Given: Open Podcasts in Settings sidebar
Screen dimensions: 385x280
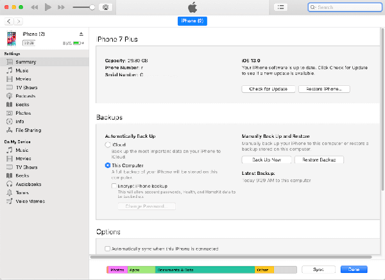Looking at the screenshot, I should point(25,95).
